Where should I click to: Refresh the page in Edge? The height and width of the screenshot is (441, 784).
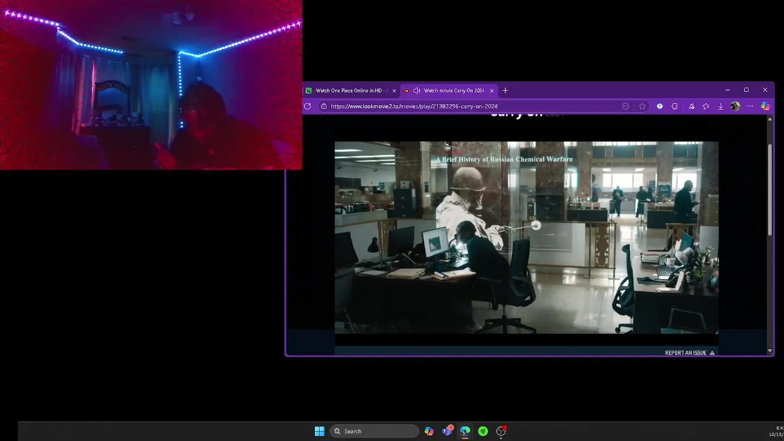point(307,106)
